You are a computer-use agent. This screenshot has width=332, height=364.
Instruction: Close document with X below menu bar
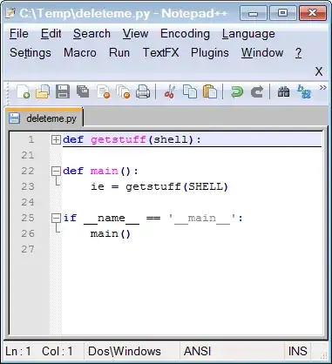tap(319, 71)
